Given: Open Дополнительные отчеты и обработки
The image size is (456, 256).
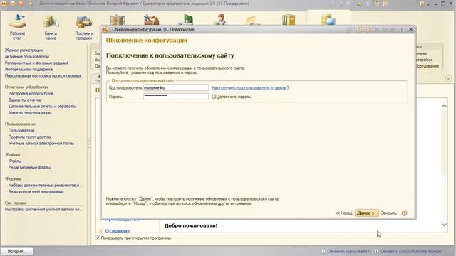Looking at the screenshot, I should 42,106.
